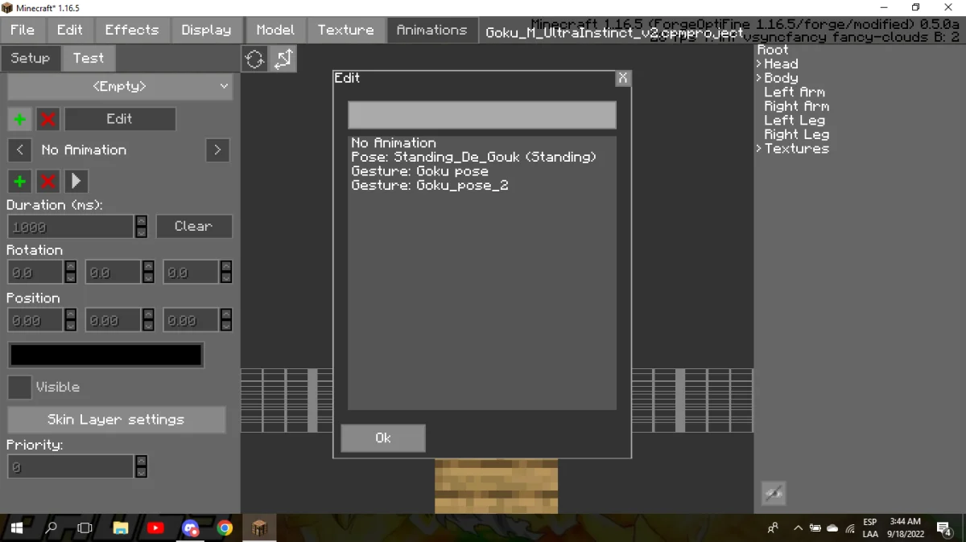
Task: Click the Wi-Fi network tray icon
Action: pos(850,528)
